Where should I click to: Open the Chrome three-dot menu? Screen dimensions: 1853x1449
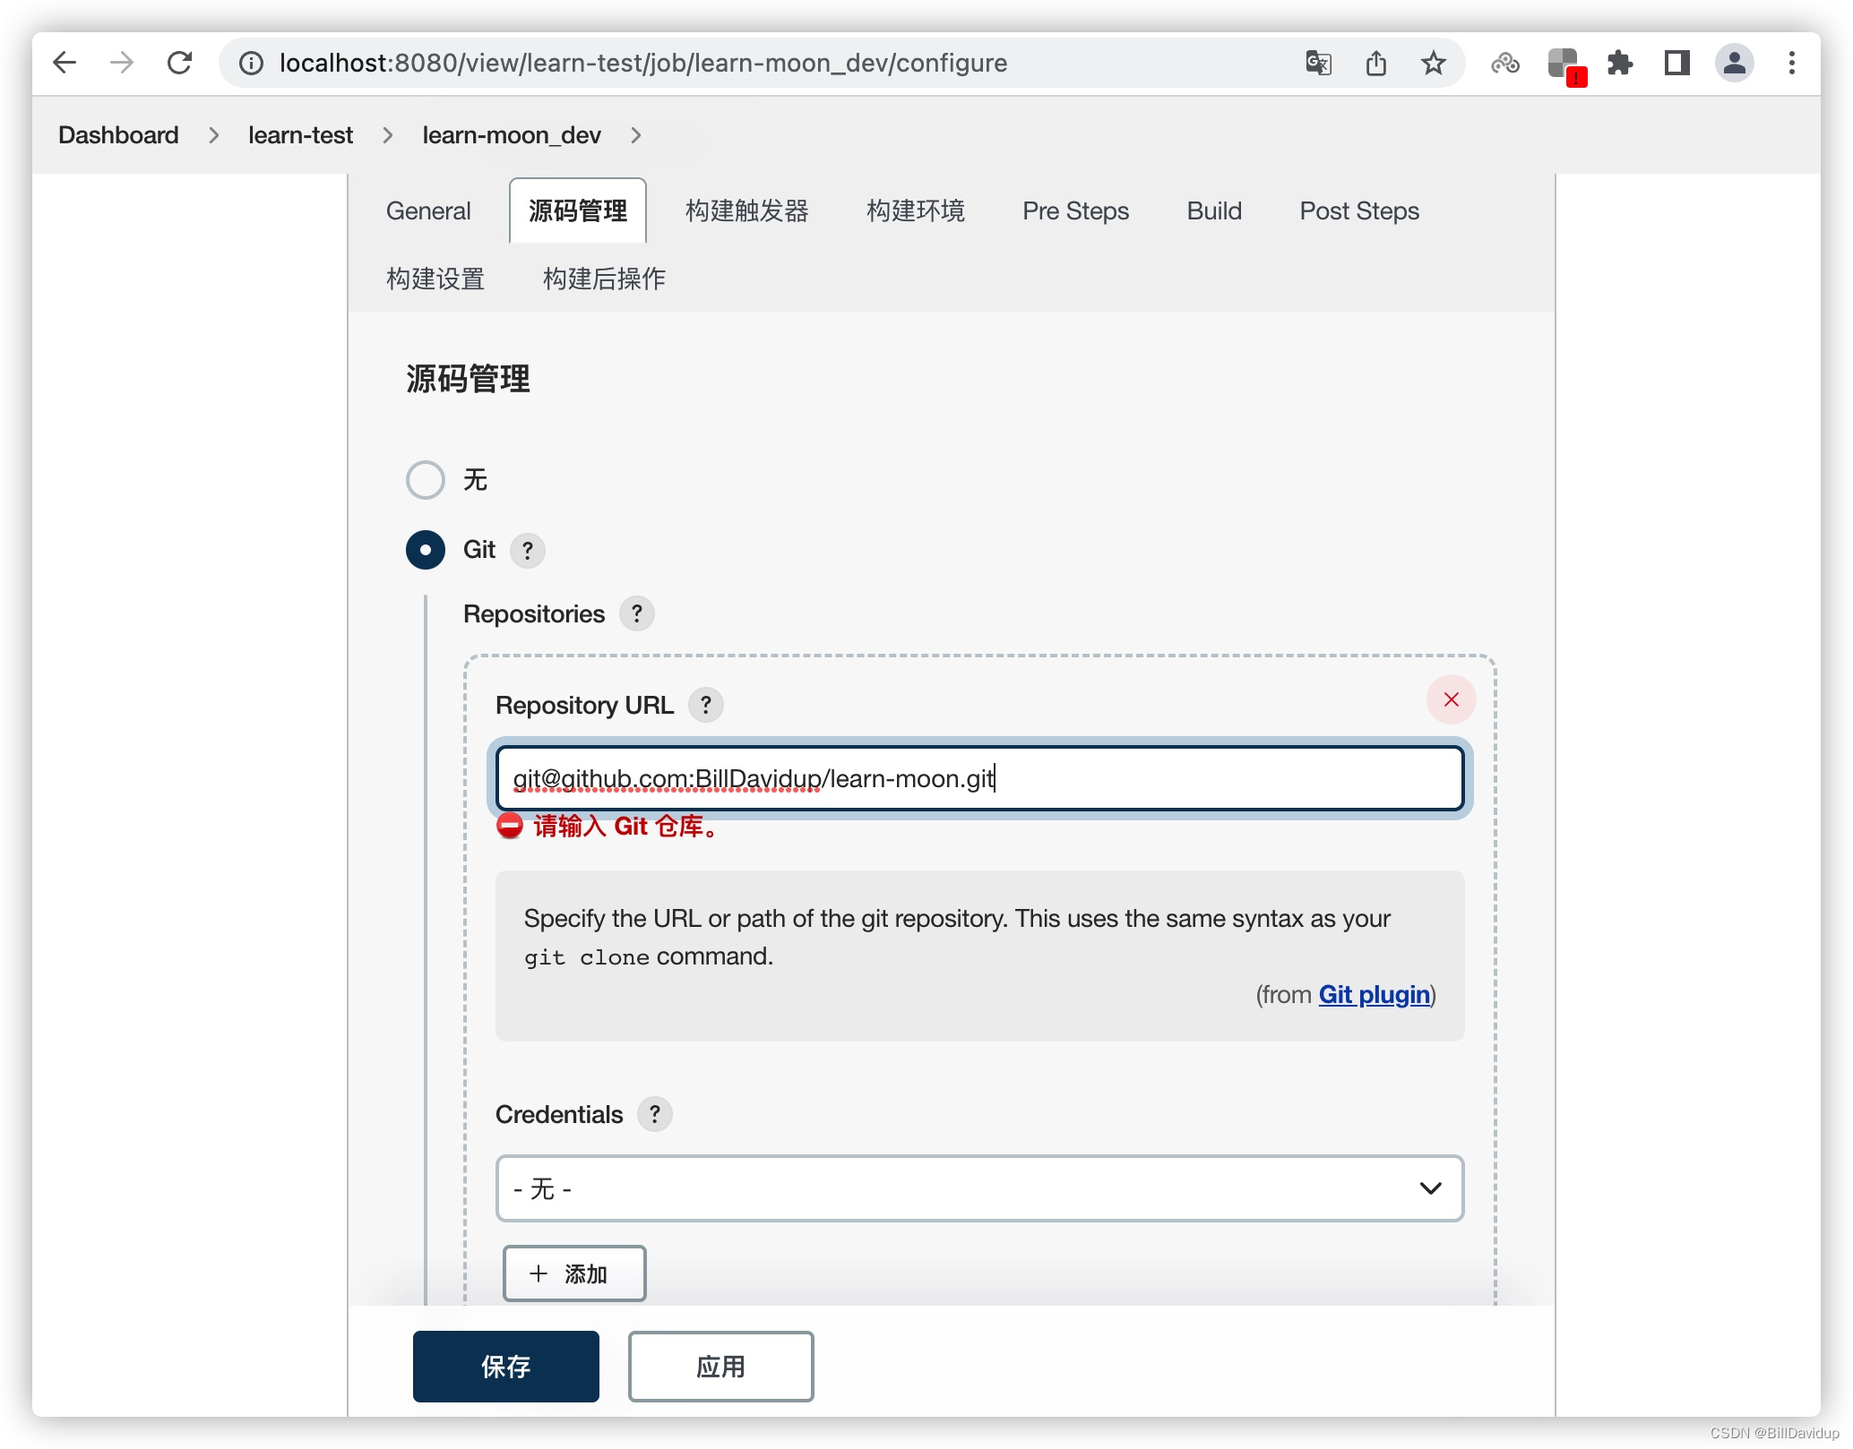(1792, 63)
